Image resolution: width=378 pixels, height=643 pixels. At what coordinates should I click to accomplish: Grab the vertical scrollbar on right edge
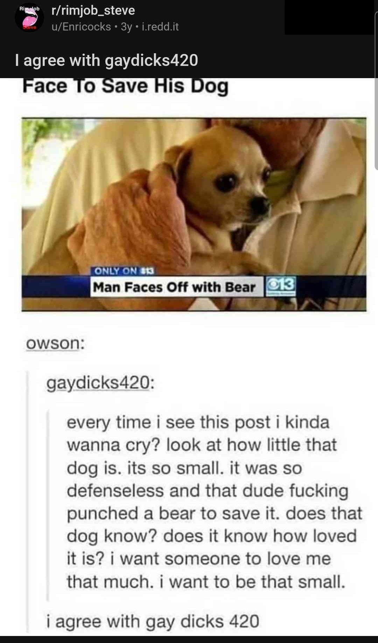(376, 91)
